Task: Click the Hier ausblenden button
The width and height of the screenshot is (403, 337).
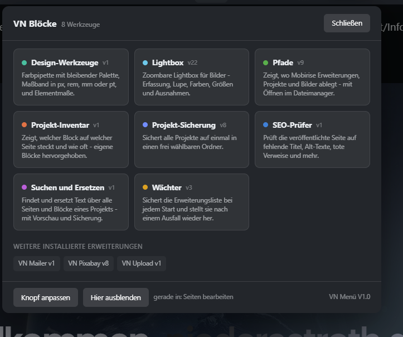Action: (115, 297)
